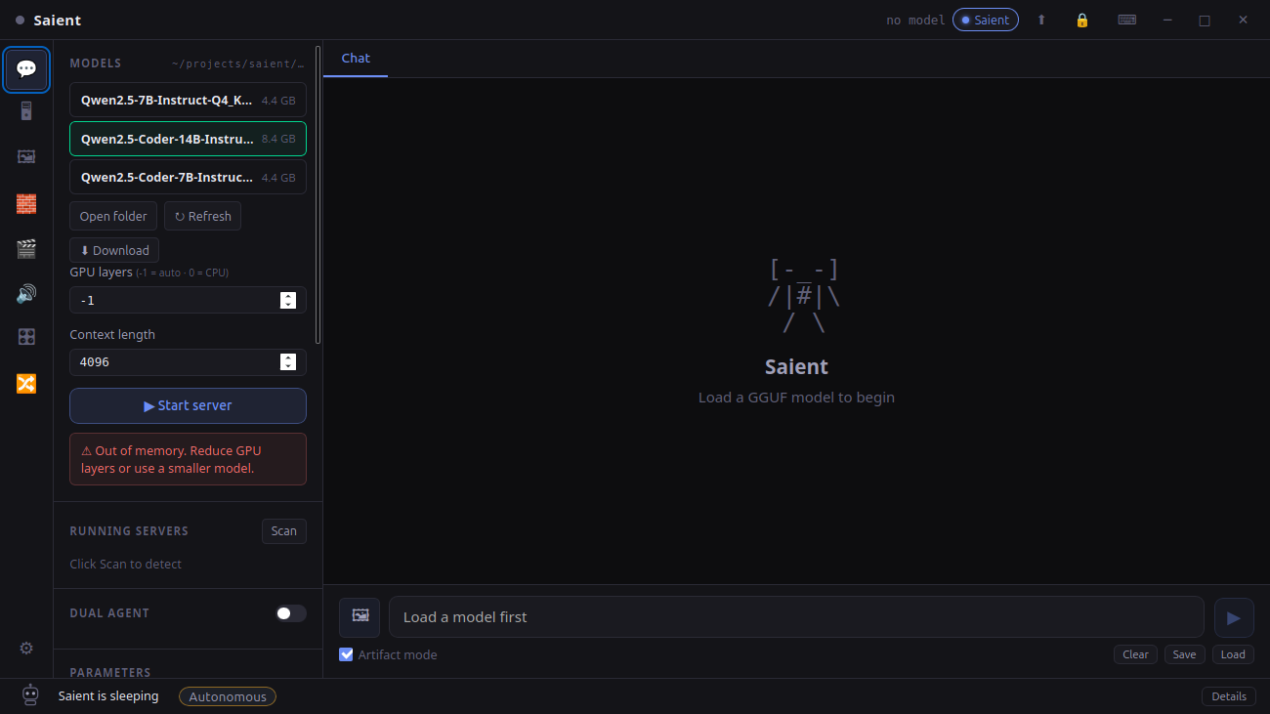The image size is (1270, 714).
Task: Click the image attach icon beside chat input
Action: (x=360, y=616)
